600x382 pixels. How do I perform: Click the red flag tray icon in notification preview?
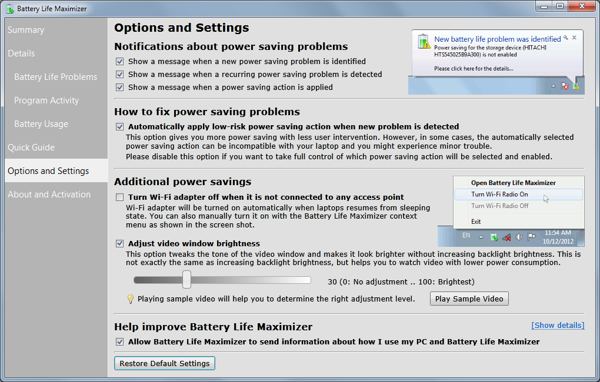pyautogui.click(x=565, y=86)
